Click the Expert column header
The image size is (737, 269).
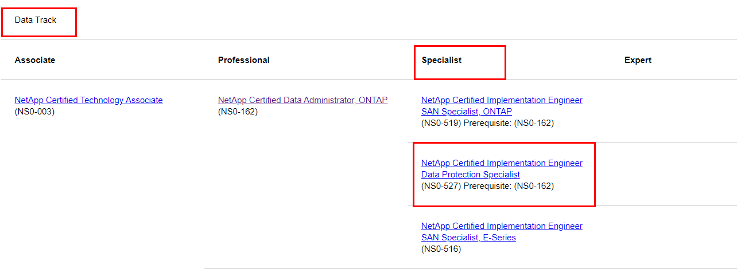tap(638, 60)
